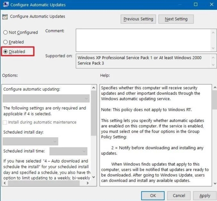Click Help pane scroll down arrow
This screenshot has height=201, width=217.
coord(215,184)
